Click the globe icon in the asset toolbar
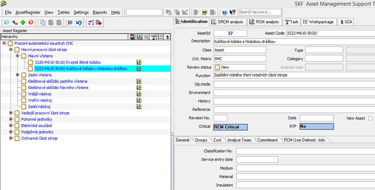This screenshot has height=190, width=375. click(x=7, y=22)
